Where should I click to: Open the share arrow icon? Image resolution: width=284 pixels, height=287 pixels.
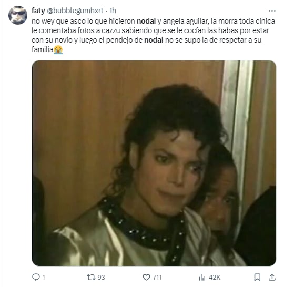click(x=272, y=277)
